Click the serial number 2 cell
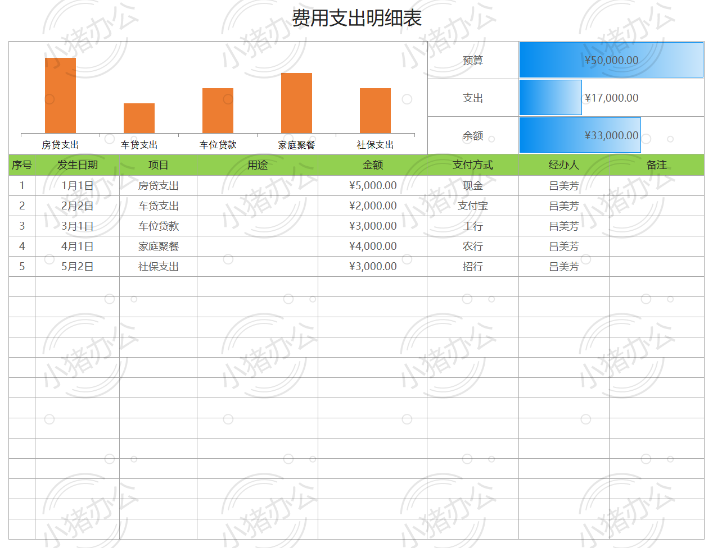 [x=22, y=206]
